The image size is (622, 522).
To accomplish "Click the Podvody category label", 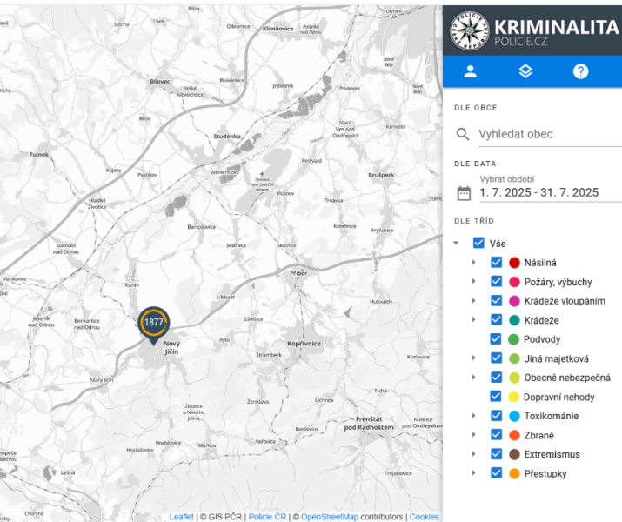I will pyautogui.click(x=541, y=339).
